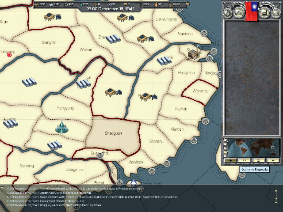Select the anchor icon beside Nantong
Image resolution: width=283 pixels, height=212 pixels.
204,34
